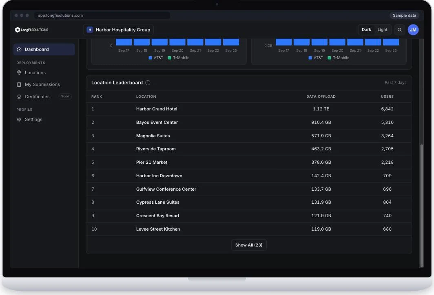434x295 pixels.
Task: Open the search magnifier icon
Action: [x=399, y=30]
